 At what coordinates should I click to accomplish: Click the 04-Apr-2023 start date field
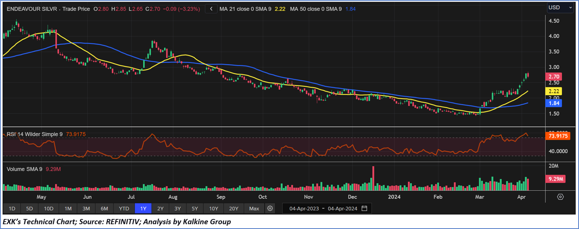click(x=304, y=209)
